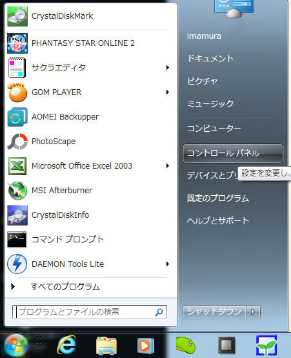The image size is (291, 358).
Task: Launch the MSI Afterburner jet icon
Action: 17,191
